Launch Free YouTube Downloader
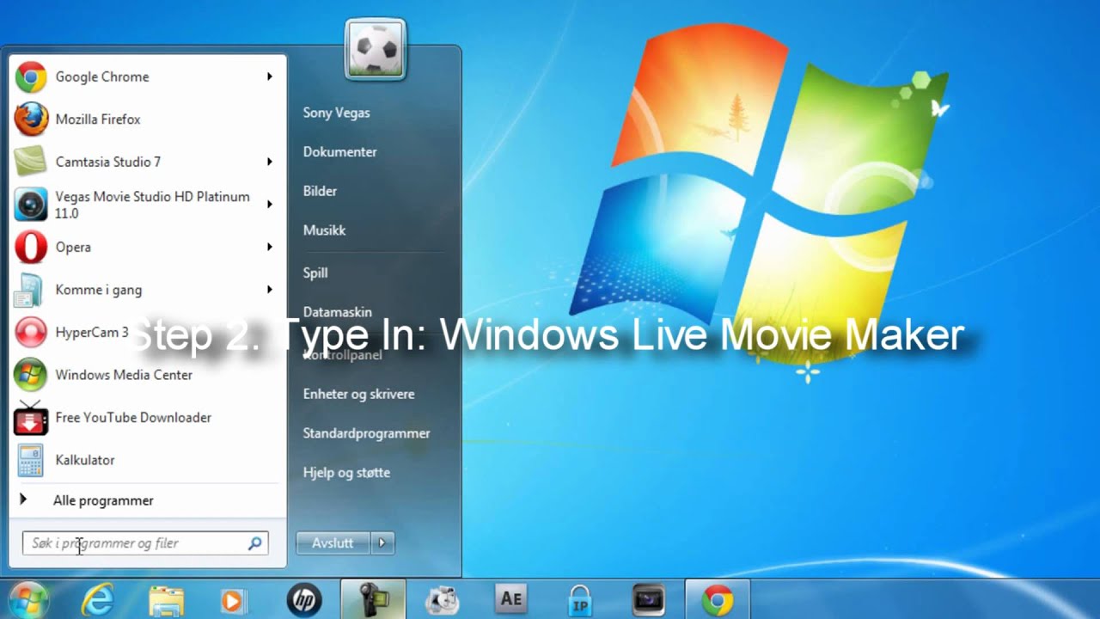 tap(132, 418)
